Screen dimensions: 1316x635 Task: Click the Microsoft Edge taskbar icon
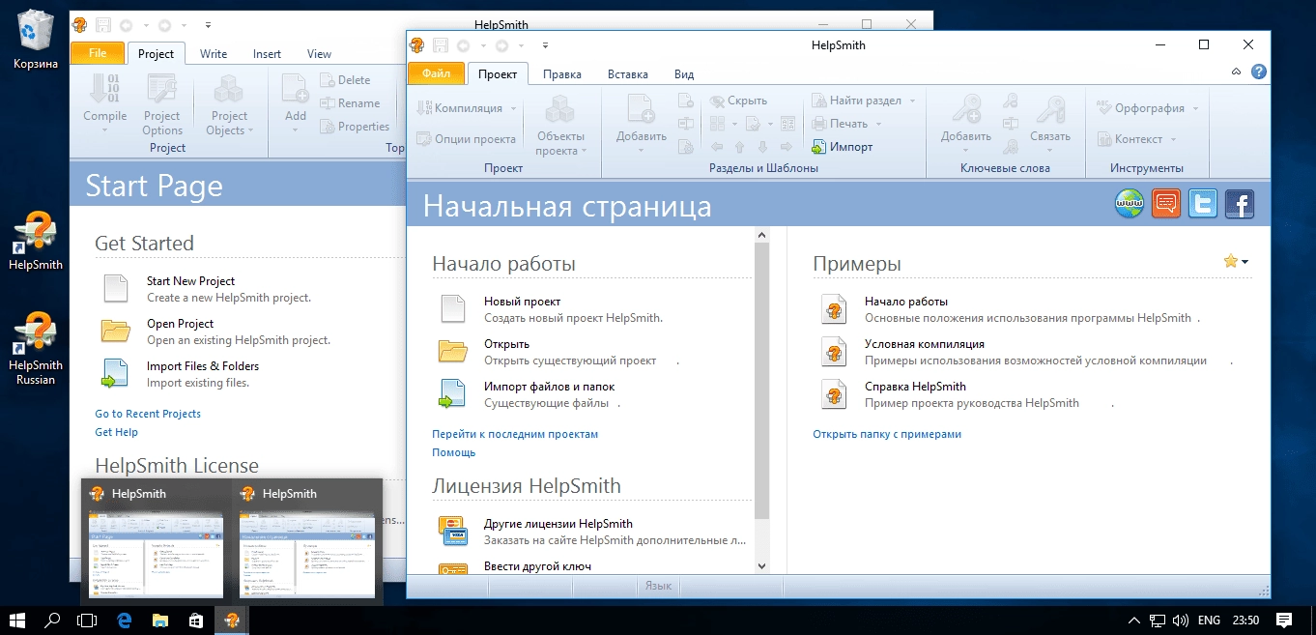pyautogui.click(x=124, y=620)
